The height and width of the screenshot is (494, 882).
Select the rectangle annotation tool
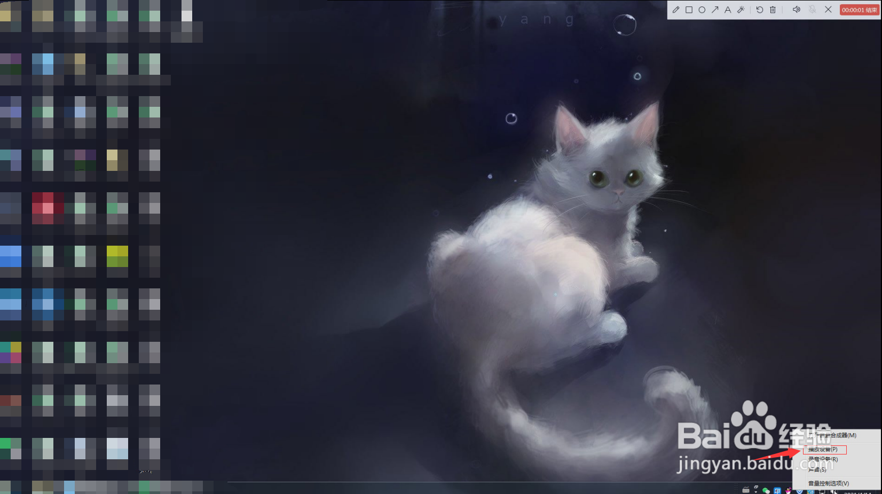pos(689,10)
